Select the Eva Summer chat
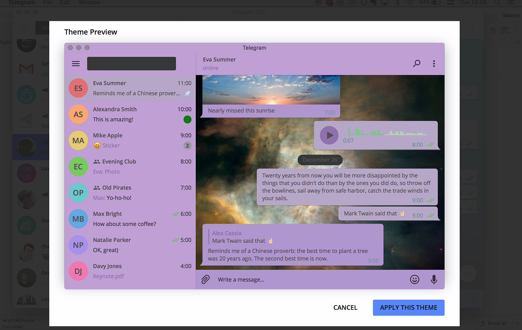Image resolution: width=522 pixels, height=330 pixels. (x=130, y=88)
